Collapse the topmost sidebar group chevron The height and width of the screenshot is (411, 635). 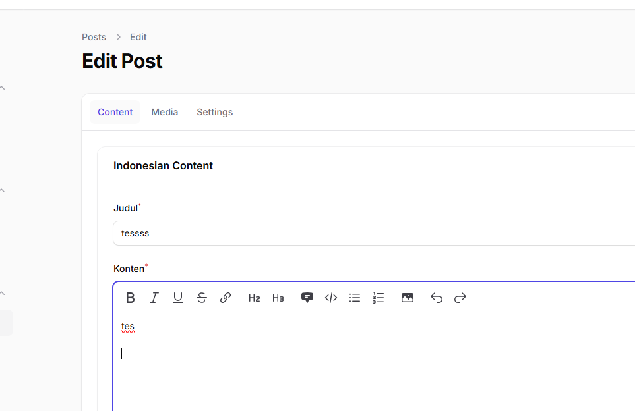[3, 88]
